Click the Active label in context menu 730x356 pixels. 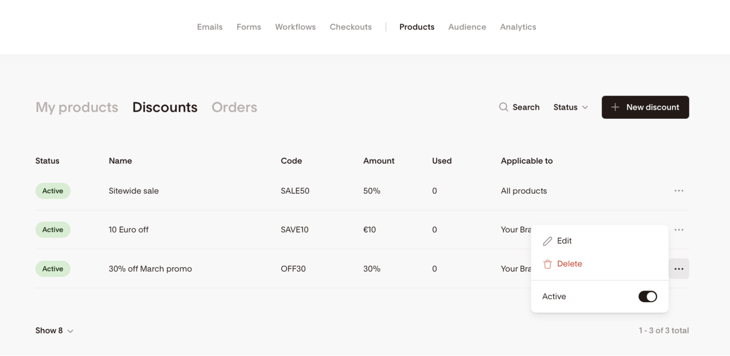pos(554,296)
